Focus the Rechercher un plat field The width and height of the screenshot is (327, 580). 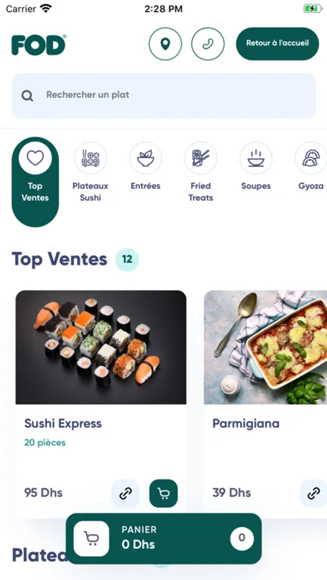164,96
